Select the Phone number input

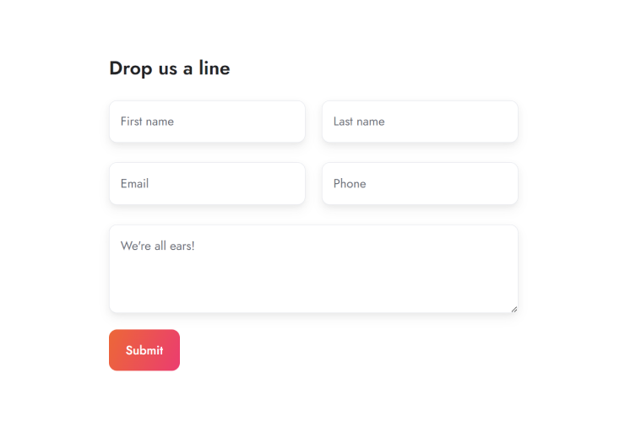(420, 183)
